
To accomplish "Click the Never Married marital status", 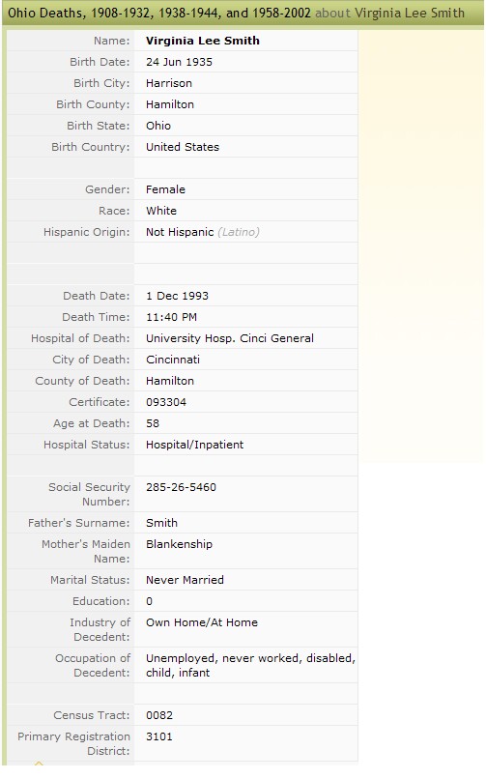I will 185,580.
